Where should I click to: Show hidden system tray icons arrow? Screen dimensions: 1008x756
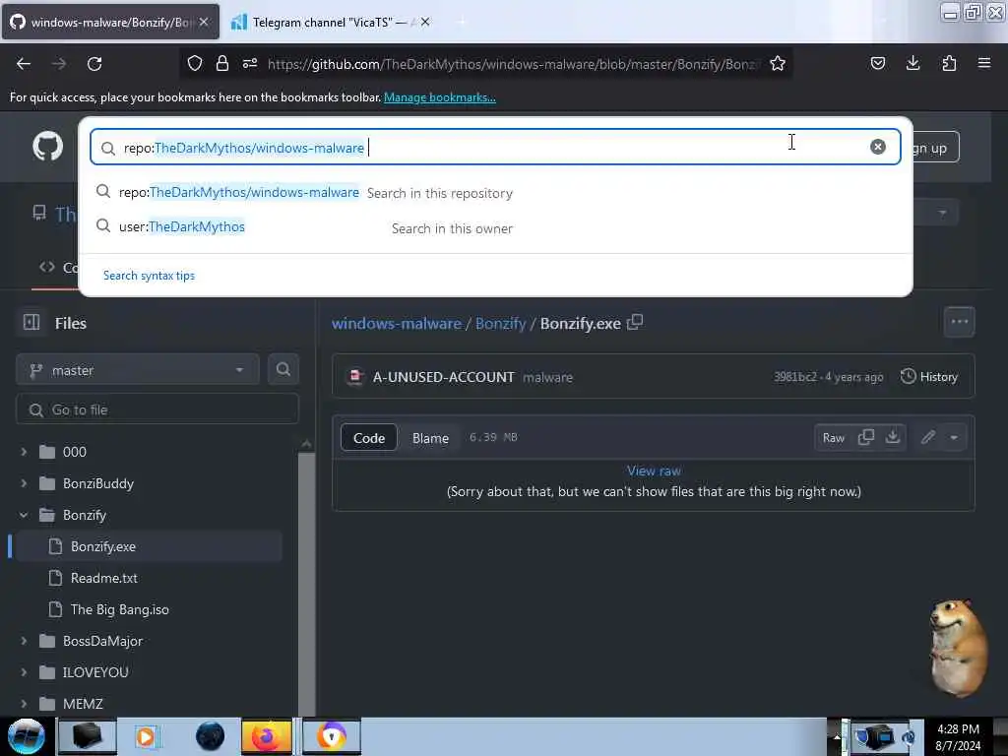[837, 736]
